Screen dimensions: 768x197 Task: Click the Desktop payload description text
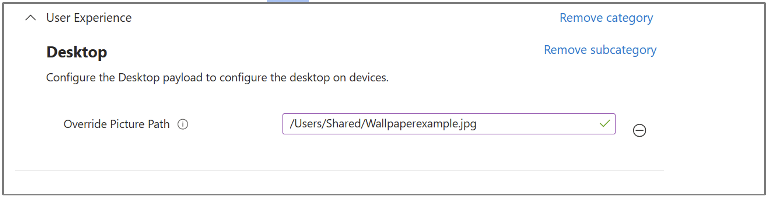217,77
